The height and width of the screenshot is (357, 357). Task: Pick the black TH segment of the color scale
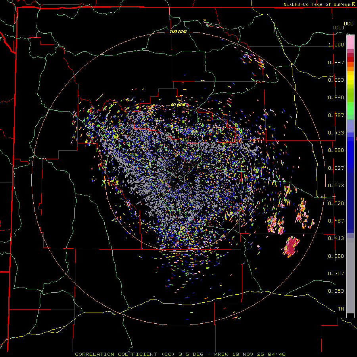[350, 315]
